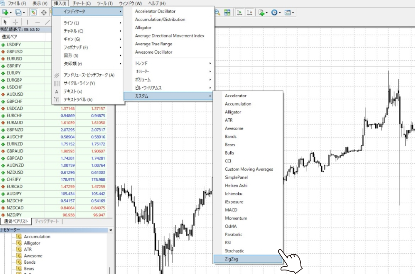Toggle the Auto Scroll chart button
The image size is (415, 274).
coord(239,12)
